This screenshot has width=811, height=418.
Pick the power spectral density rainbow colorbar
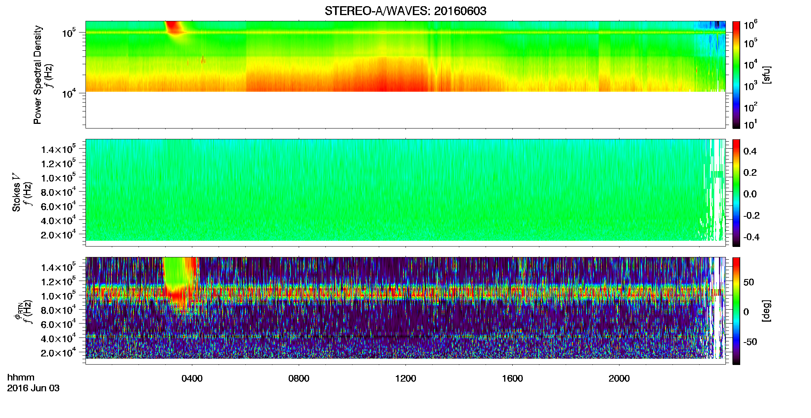(x=736, y=75)
